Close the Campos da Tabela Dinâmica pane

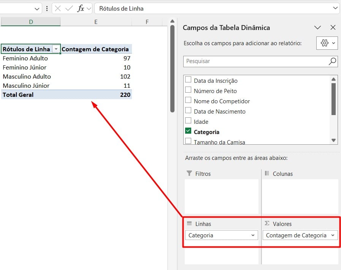point(333,27)
